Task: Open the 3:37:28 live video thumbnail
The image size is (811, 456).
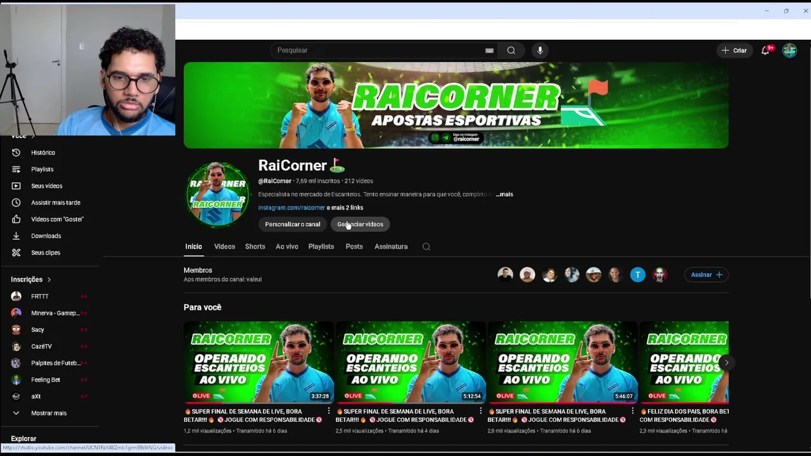Action: coord(259,362)
